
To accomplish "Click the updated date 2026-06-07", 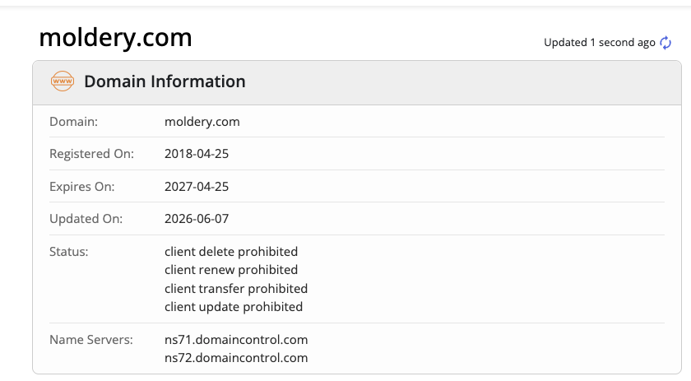I will [x=197, y=219].
